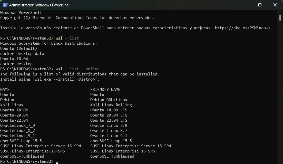
Task: Click 'Oracle Linux 7.9' friendly name
Action: point(109,125)
